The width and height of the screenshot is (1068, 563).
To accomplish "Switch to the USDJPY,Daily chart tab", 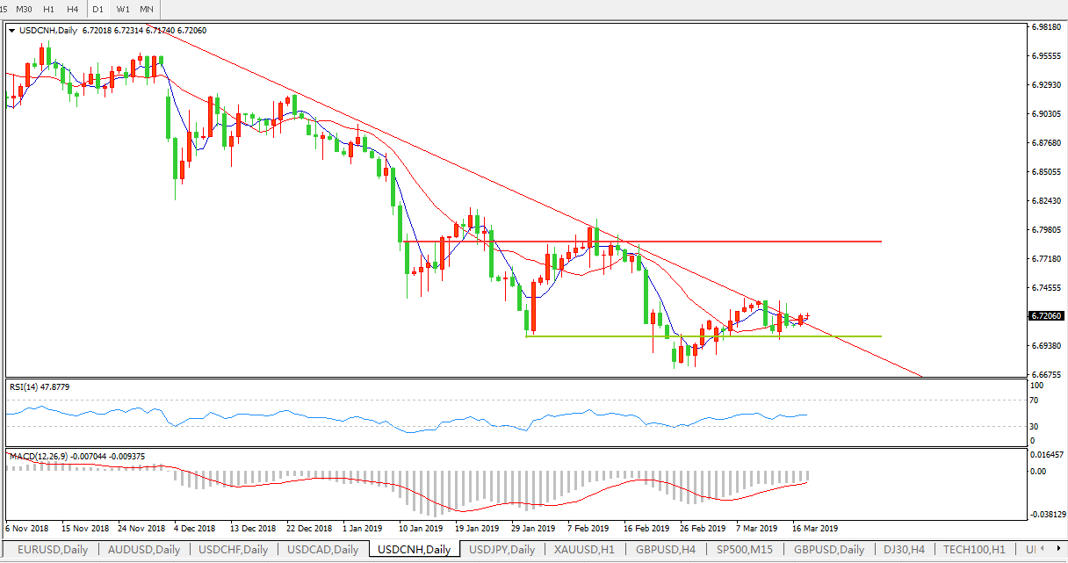I will coord(502,550).
